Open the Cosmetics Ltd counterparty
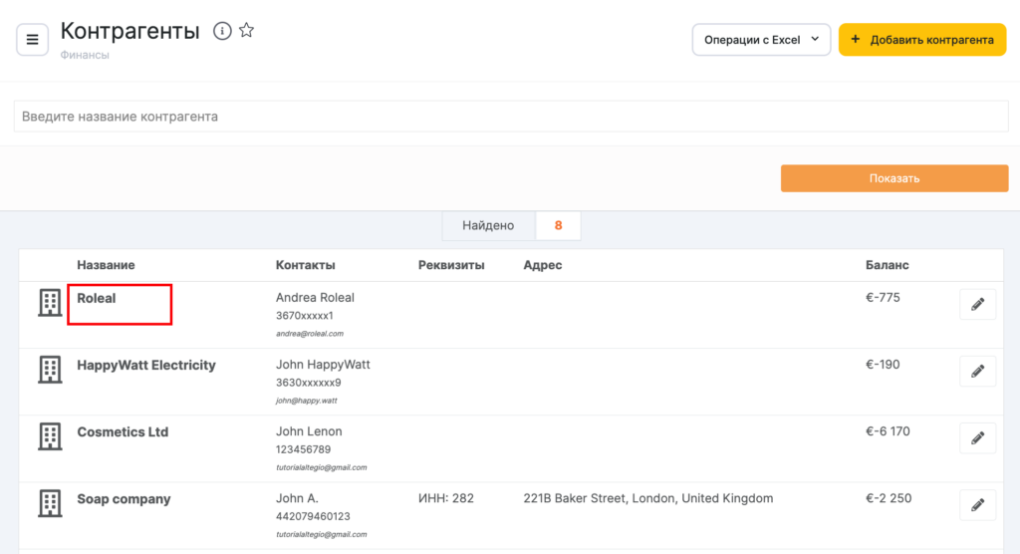Screen dimensions: 1020x554 [x=123, y=432]
